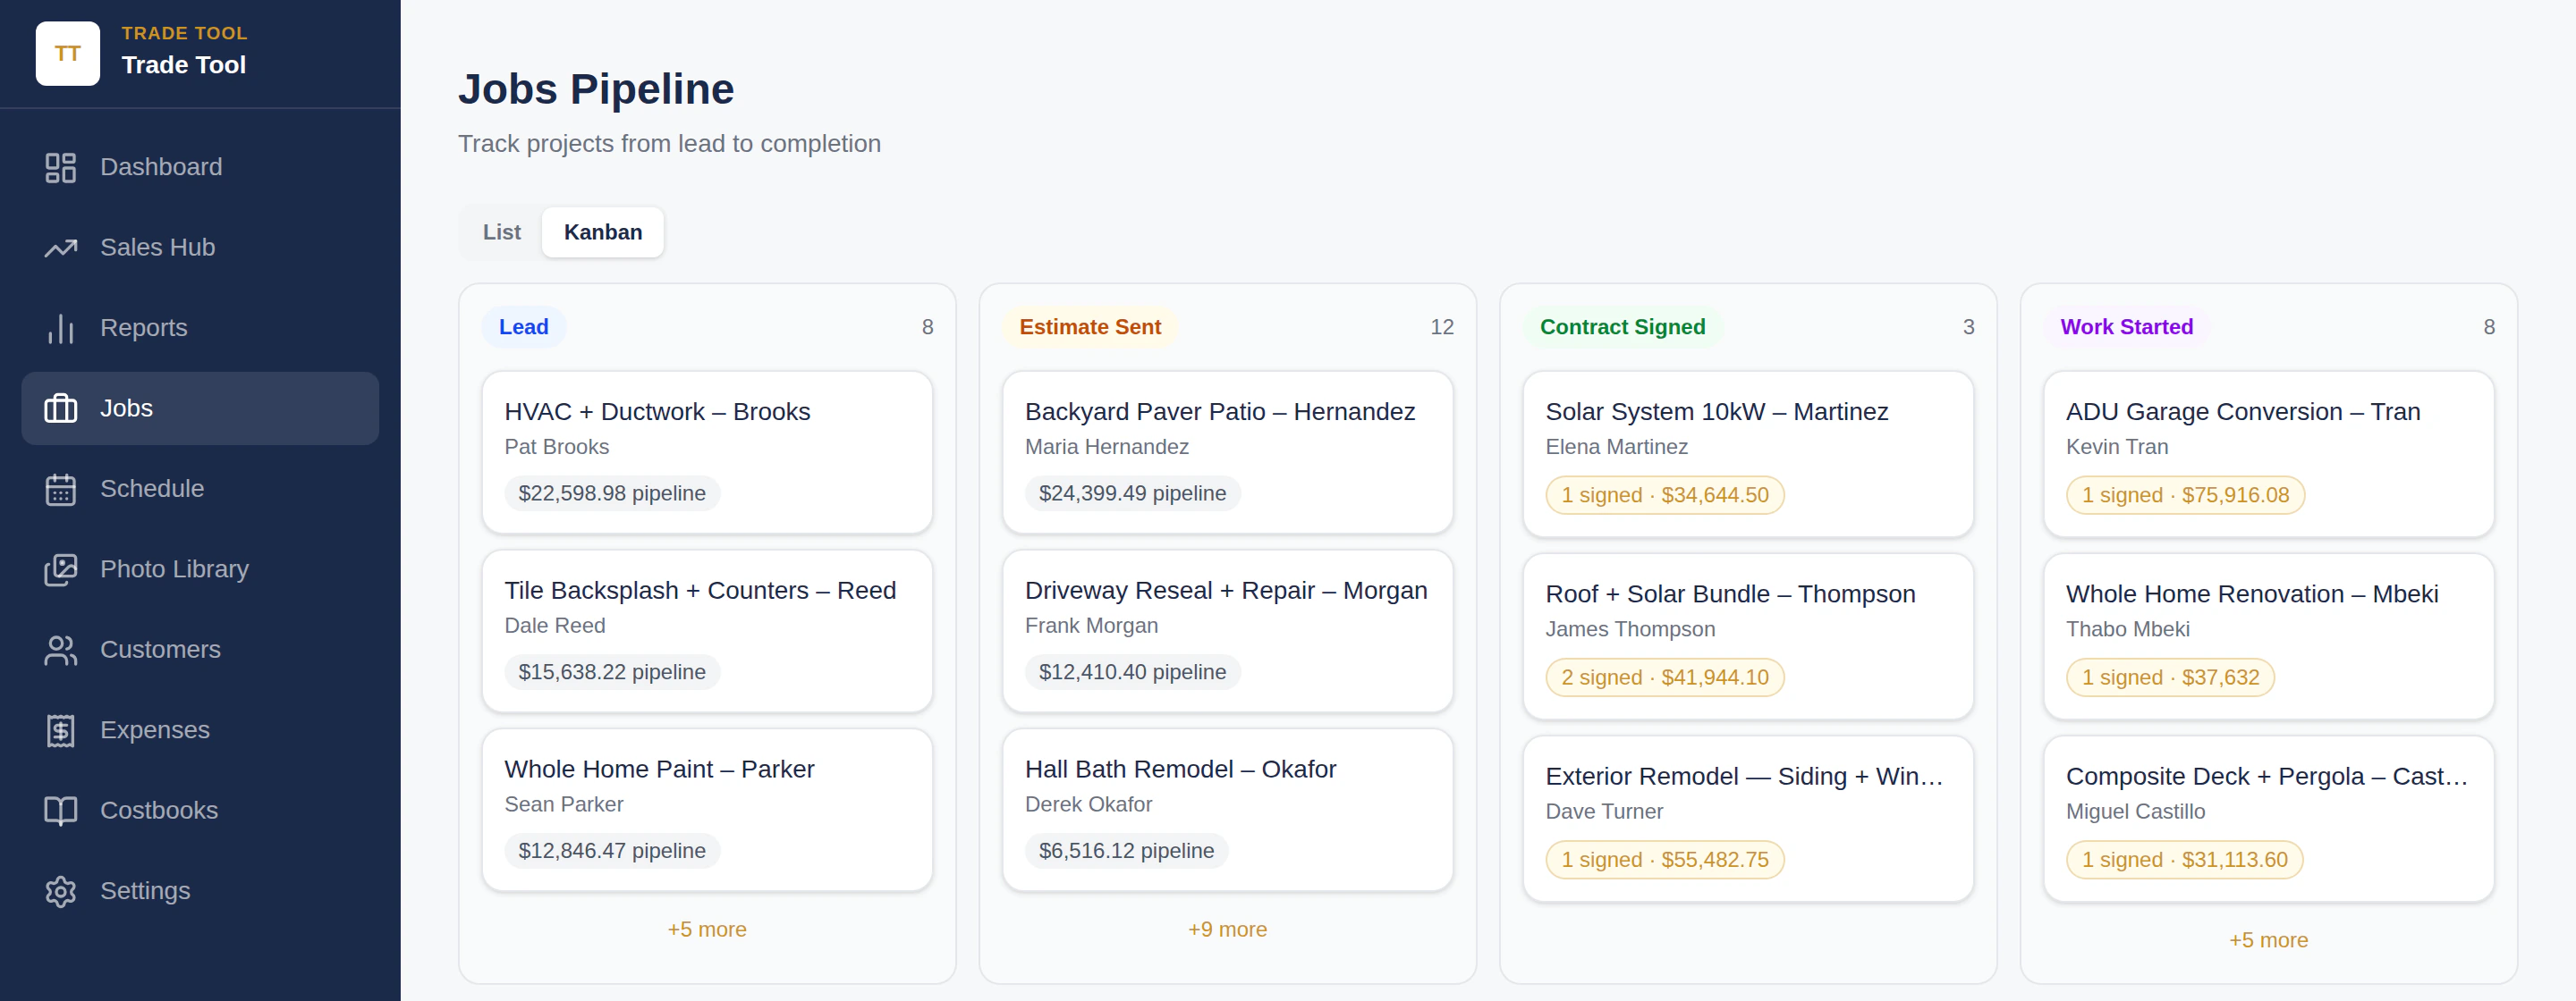Click the 1 signed · $34,644.50 badge
This screenshot has height=1001, width=2576.
point(1665,495)
